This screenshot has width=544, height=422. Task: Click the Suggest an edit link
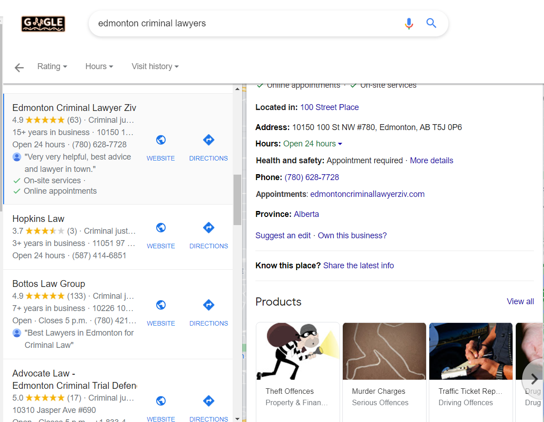(x=283, y=236)
